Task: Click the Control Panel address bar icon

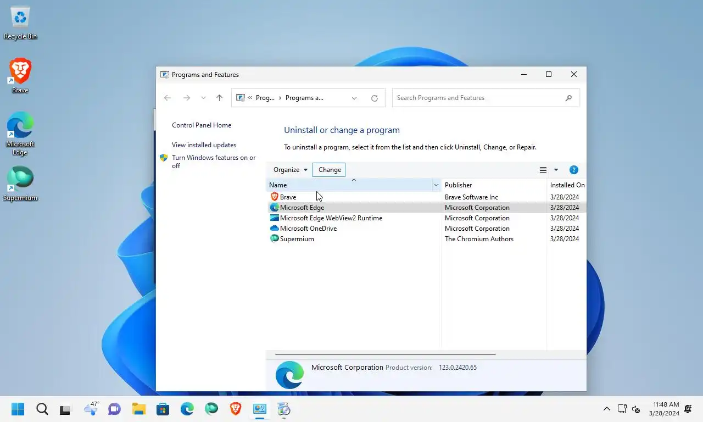Action: (x=240, y=98)
